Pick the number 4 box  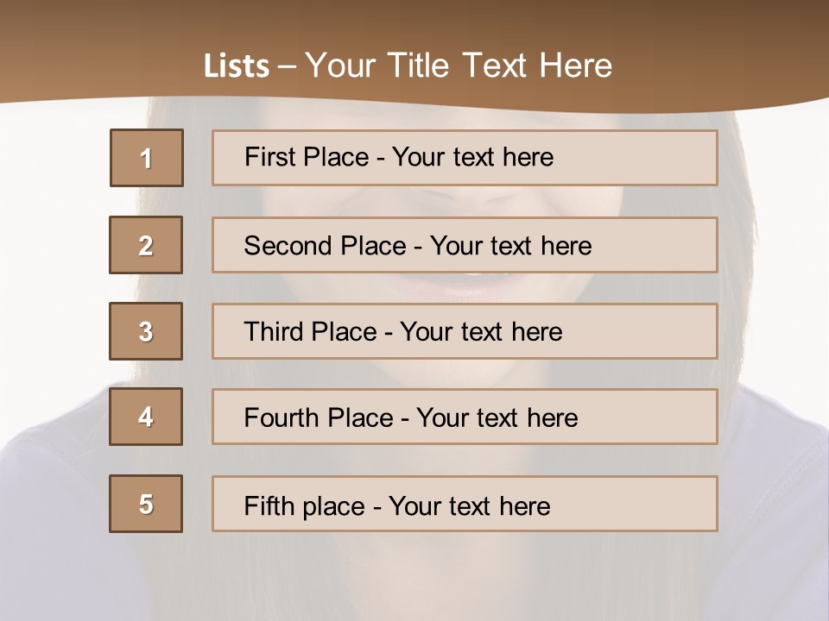coord(146,417)
